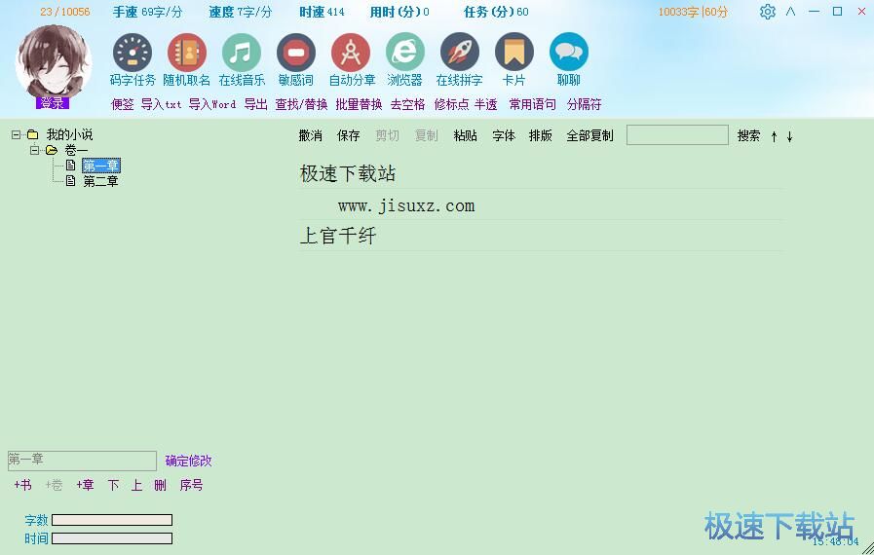Click 粘贴 paste in editor toolbar
The image size is (874, 555).
[466, 135]
